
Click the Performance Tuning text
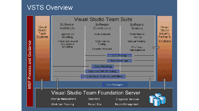102,43
